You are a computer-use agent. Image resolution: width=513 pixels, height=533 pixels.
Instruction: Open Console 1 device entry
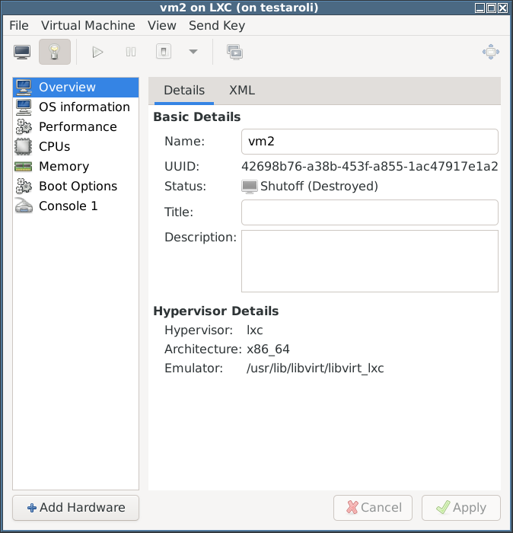pos(76,206)
